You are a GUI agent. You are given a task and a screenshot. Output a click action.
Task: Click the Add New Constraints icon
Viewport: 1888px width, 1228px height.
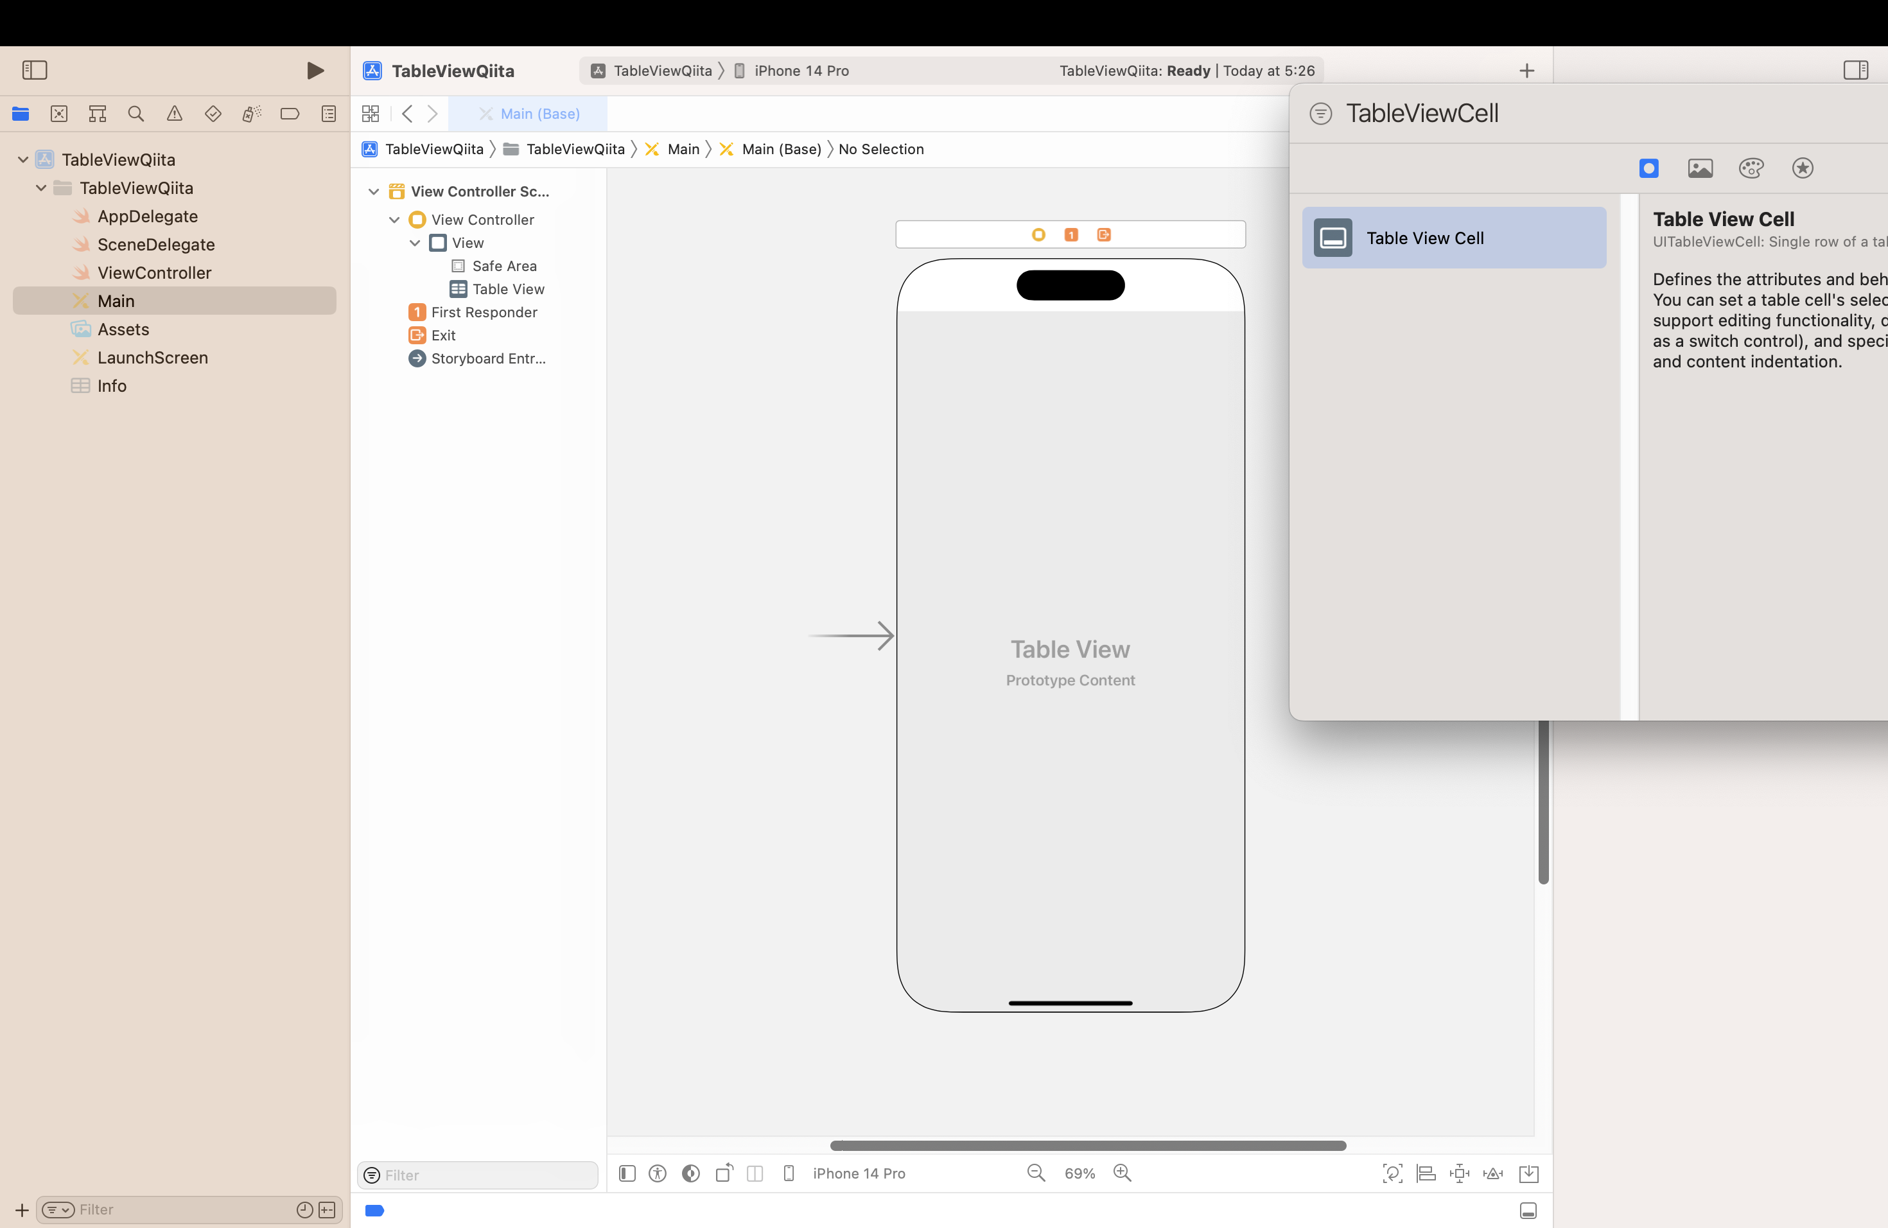pos(1459,1173)
